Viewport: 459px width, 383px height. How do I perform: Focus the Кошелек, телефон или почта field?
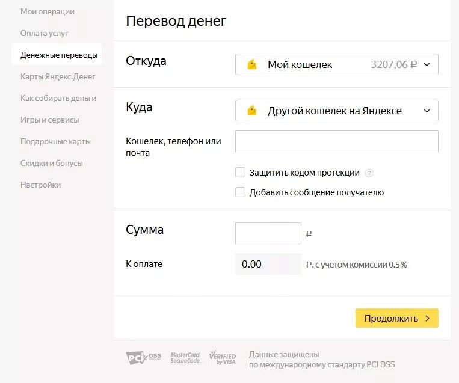pos(337,141)
